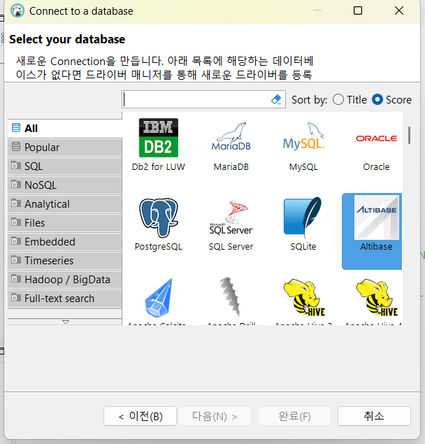Screen dimensions: 425x444
Task: Choose the Apache Calcite crystal icon
Action: (x=159, y=298)
